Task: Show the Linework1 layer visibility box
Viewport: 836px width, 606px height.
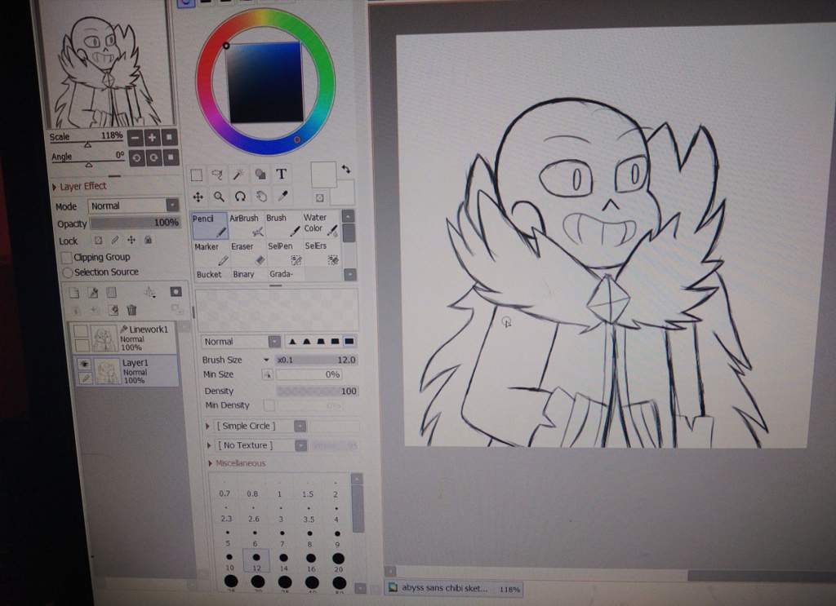Action: [x=81, y=330]
